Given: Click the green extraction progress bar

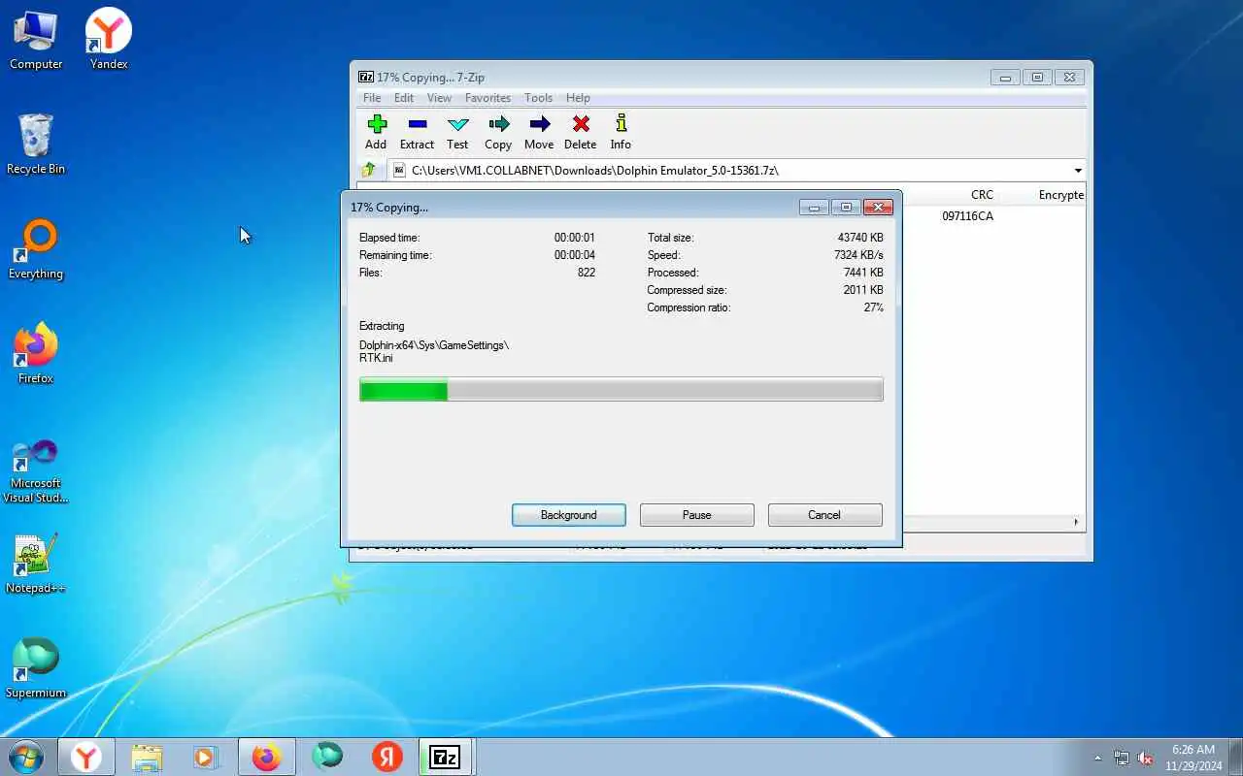Looking at the screenshot, I should (621, 390).
